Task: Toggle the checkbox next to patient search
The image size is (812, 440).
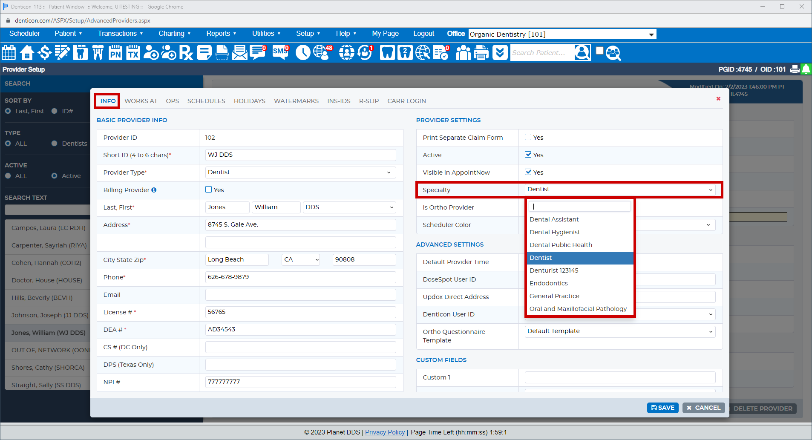Action: coord(600,51)
